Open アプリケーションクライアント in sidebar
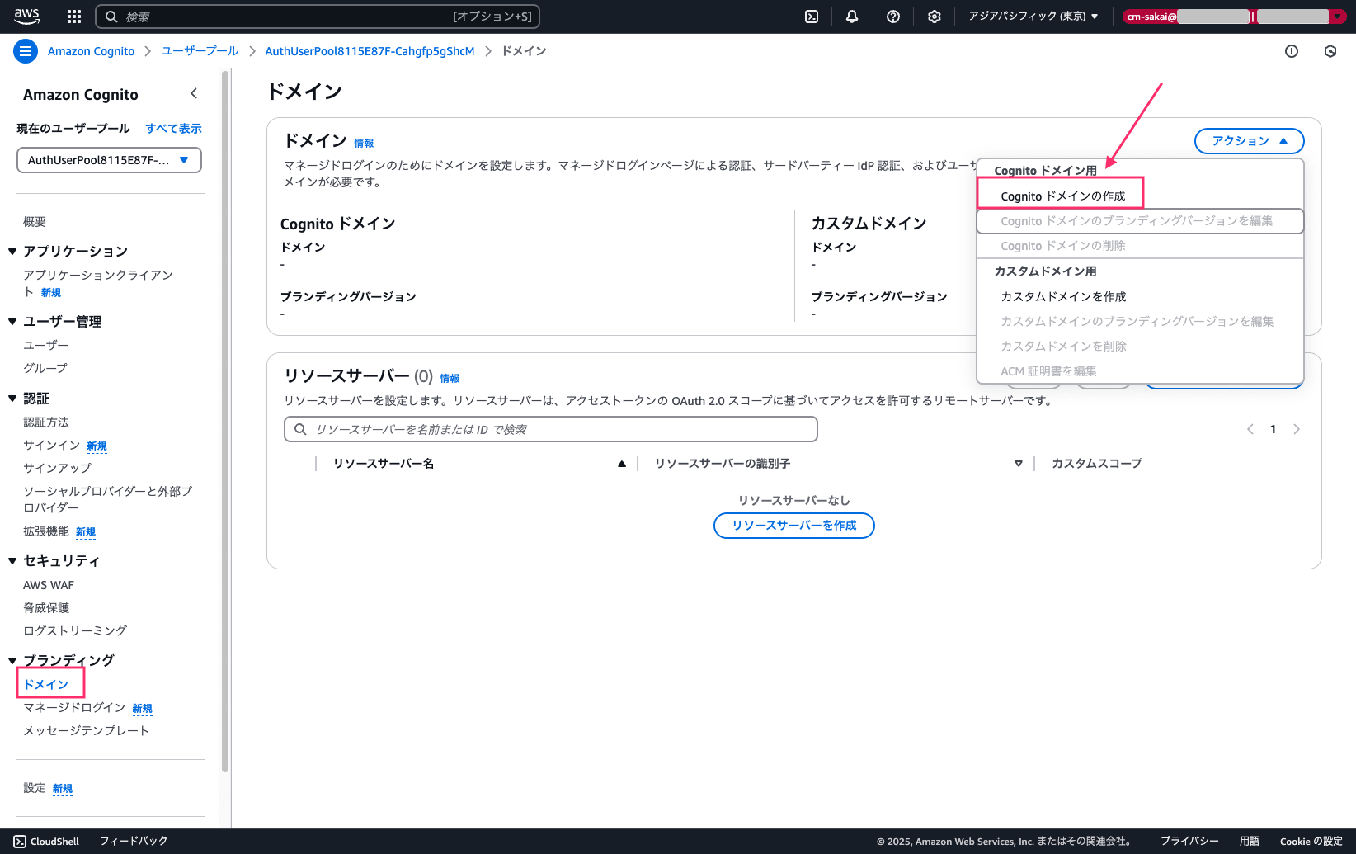 [x=98, y=283]
